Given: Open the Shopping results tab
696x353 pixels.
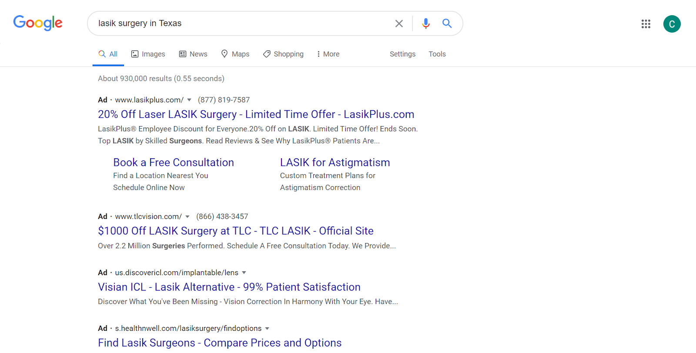Looking at the screenshot, I should click(x=283, y=54).
